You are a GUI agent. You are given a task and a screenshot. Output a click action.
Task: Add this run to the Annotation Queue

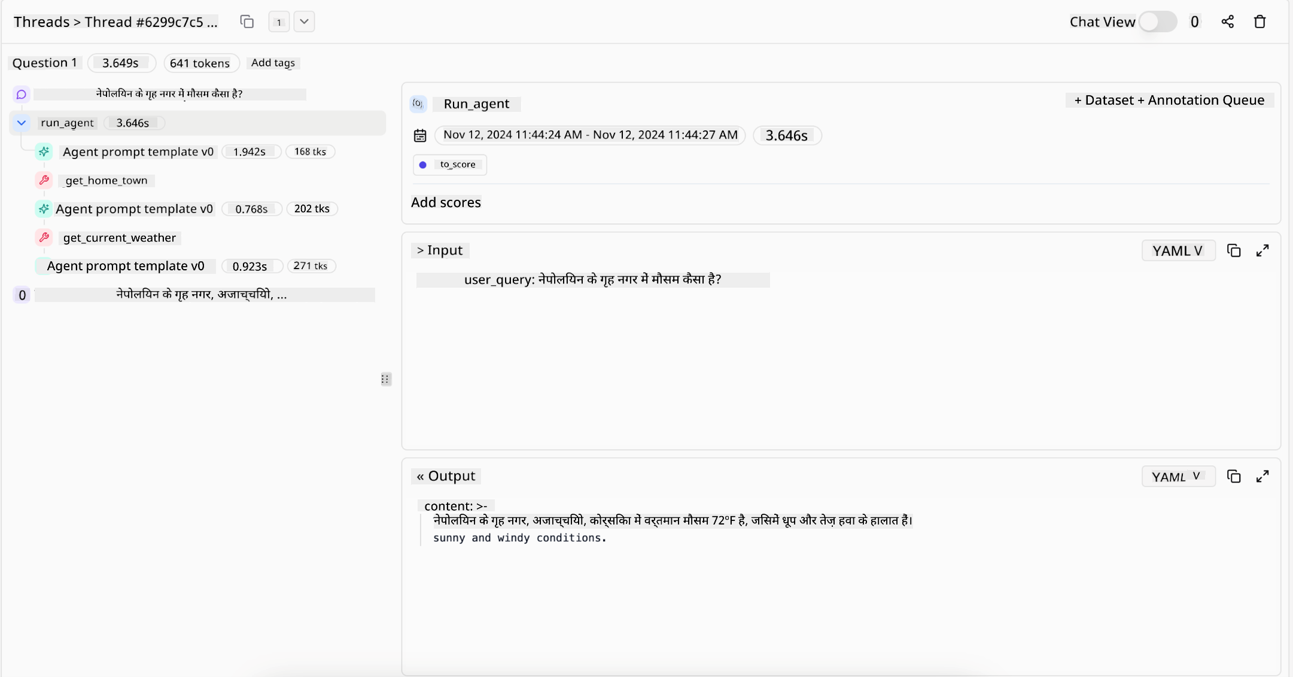tap(1201, 100)
